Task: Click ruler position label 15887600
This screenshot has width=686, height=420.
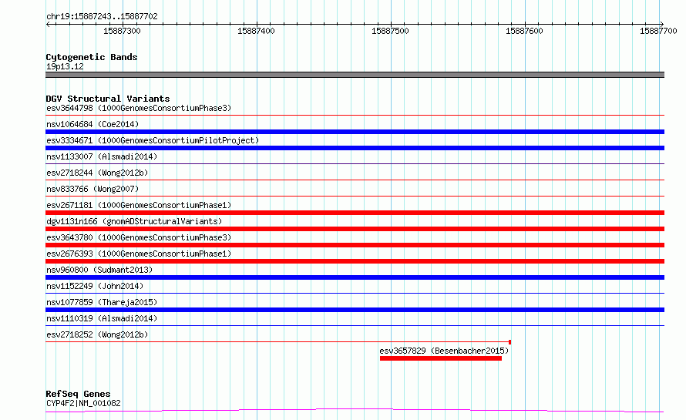Action: [524, 31]
